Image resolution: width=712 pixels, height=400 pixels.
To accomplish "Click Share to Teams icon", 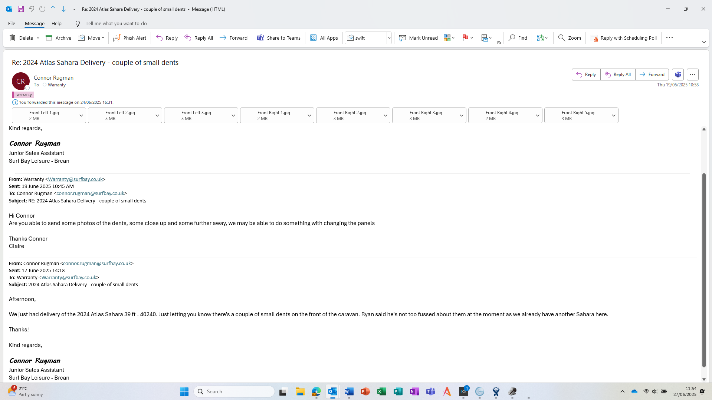I will click(x=260, y=38).
